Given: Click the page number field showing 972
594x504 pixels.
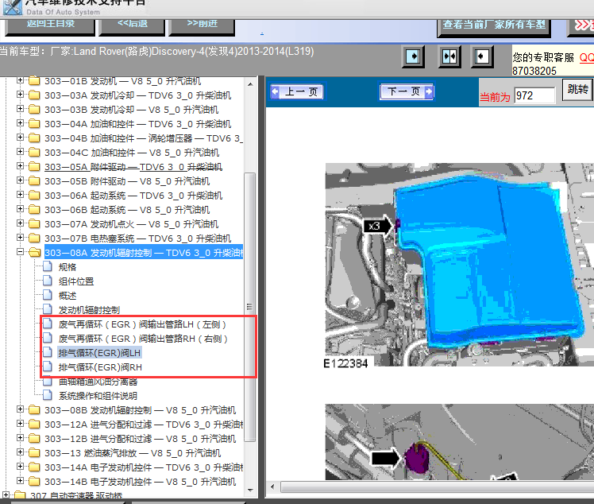Looking at the screenshot, I should (534, 95).
